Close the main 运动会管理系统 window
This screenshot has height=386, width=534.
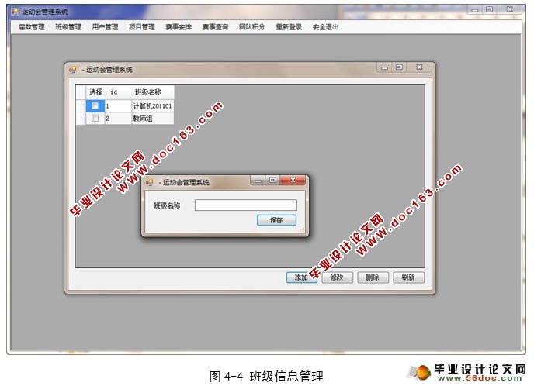point(509,9)
